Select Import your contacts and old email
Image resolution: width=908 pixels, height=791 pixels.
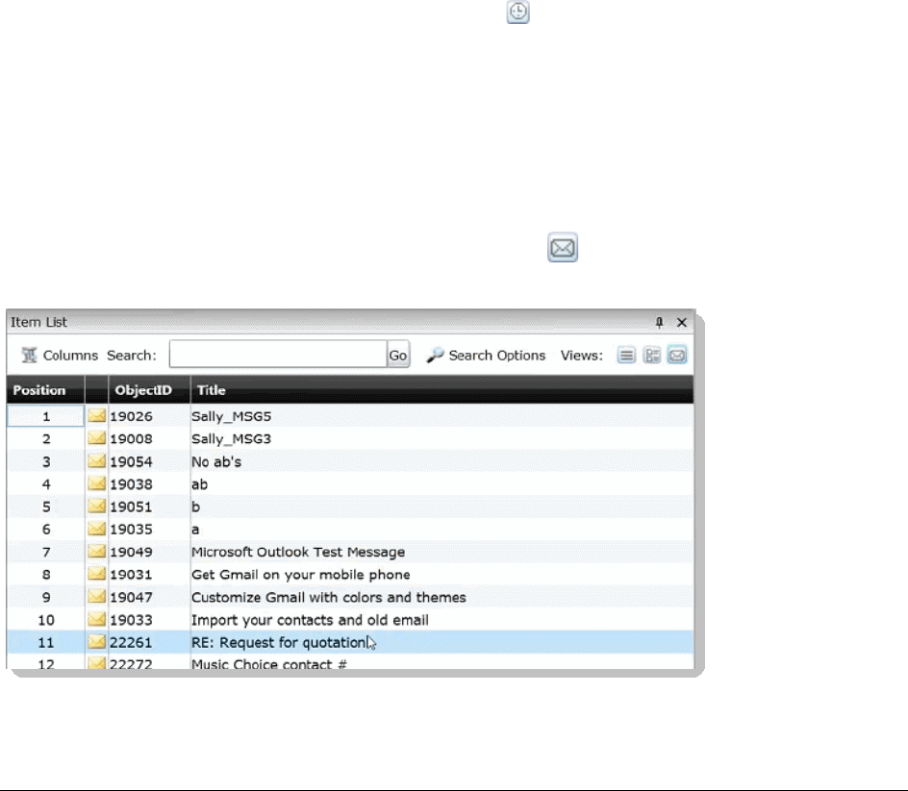[x=310, y=620]
